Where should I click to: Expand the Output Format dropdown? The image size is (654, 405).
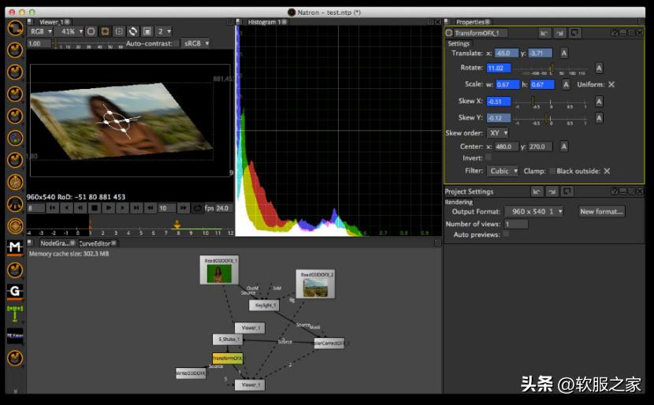pos(536,211)
